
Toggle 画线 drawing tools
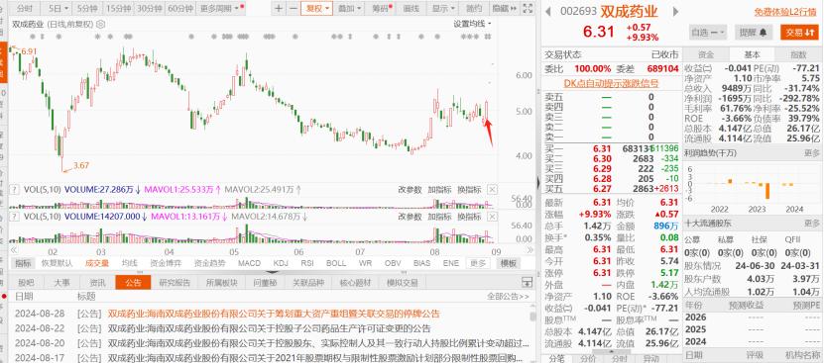[411, 8]
